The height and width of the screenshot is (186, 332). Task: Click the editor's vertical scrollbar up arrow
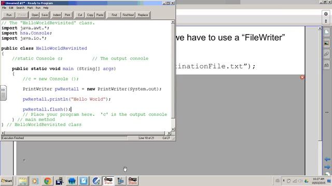tap(173, 22)
